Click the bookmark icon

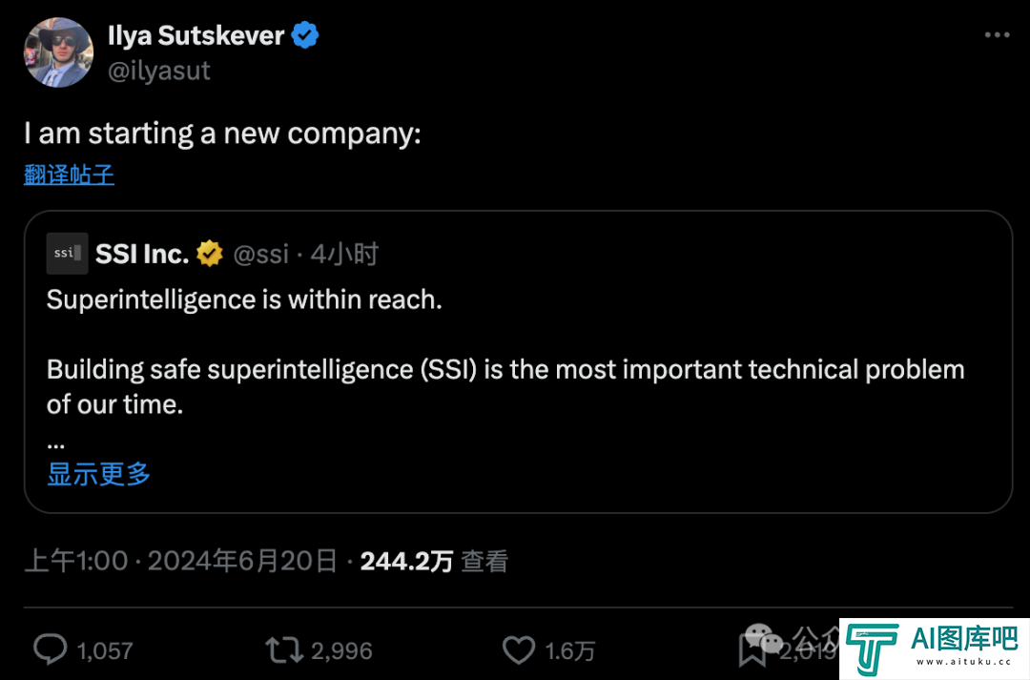point(752,649)
